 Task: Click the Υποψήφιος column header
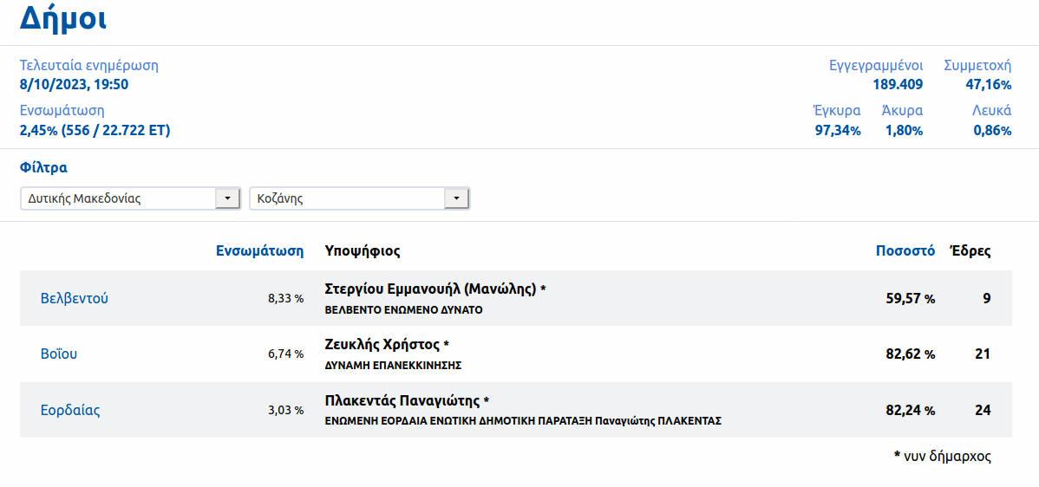(362, 251)
